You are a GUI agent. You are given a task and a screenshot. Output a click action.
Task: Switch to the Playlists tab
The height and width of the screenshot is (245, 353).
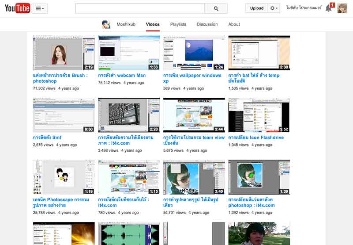[178, 24]
